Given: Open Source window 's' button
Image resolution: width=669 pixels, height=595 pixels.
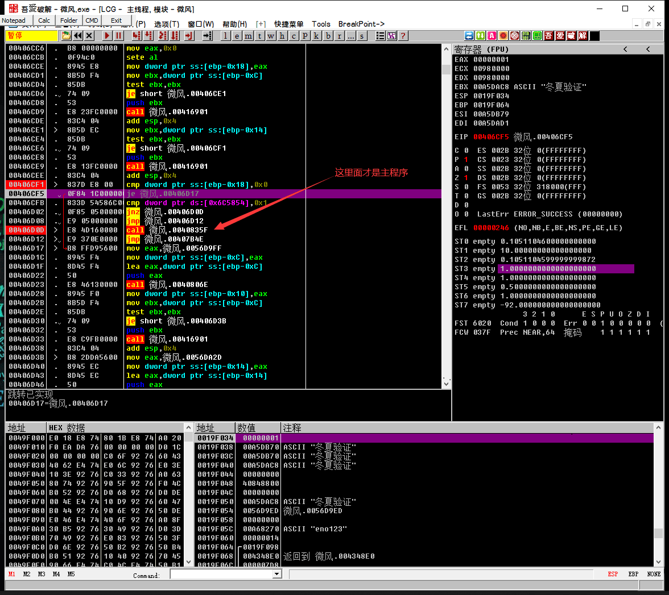Looking at the screenshot, I should coord(362,36).
